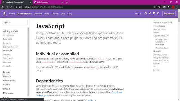This screenshot has height=101, width=180.
Task: Click the site lock icon in address bar
Action: [17, 7]
